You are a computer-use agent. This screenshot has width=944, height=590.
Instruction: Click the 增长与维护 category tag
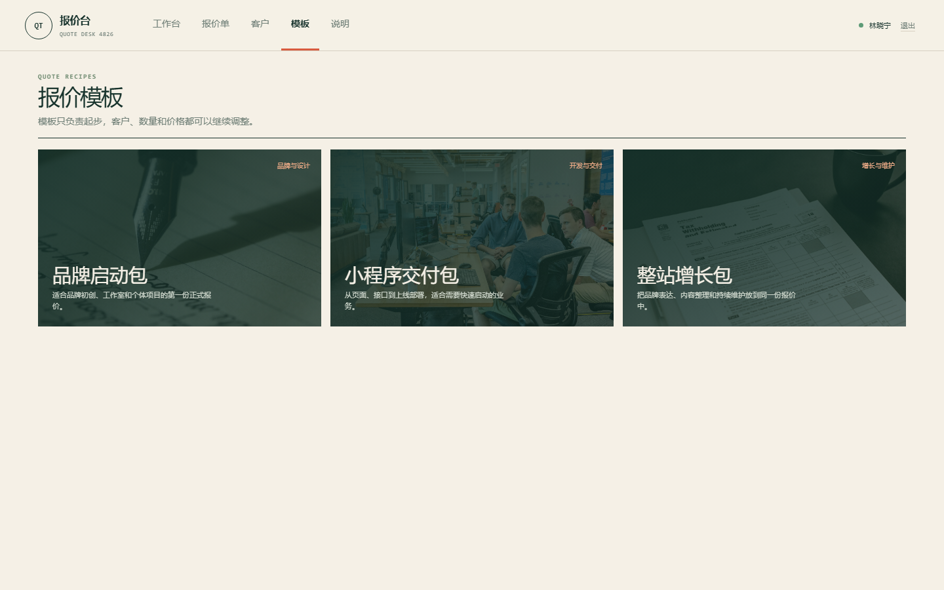click(878, 166)
